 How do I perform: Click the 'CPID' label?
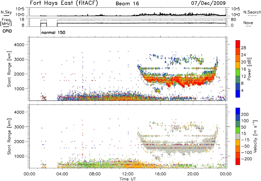7,31
